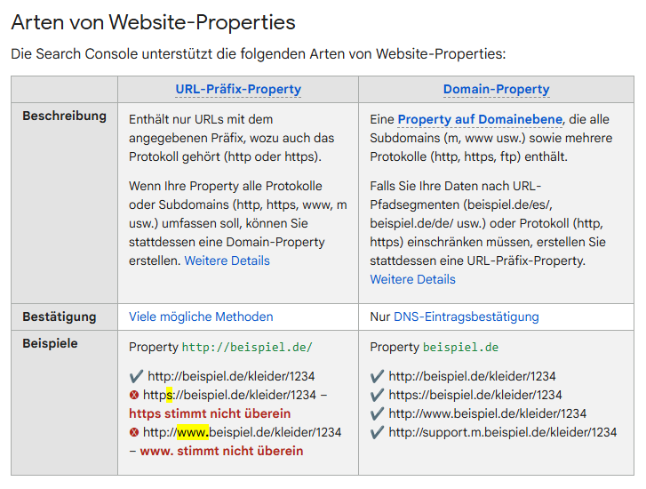Open the 'DNS-Eintragsbestätigung' link
Image resolution: width=646 pixels, height=489 pixels.
466,317
